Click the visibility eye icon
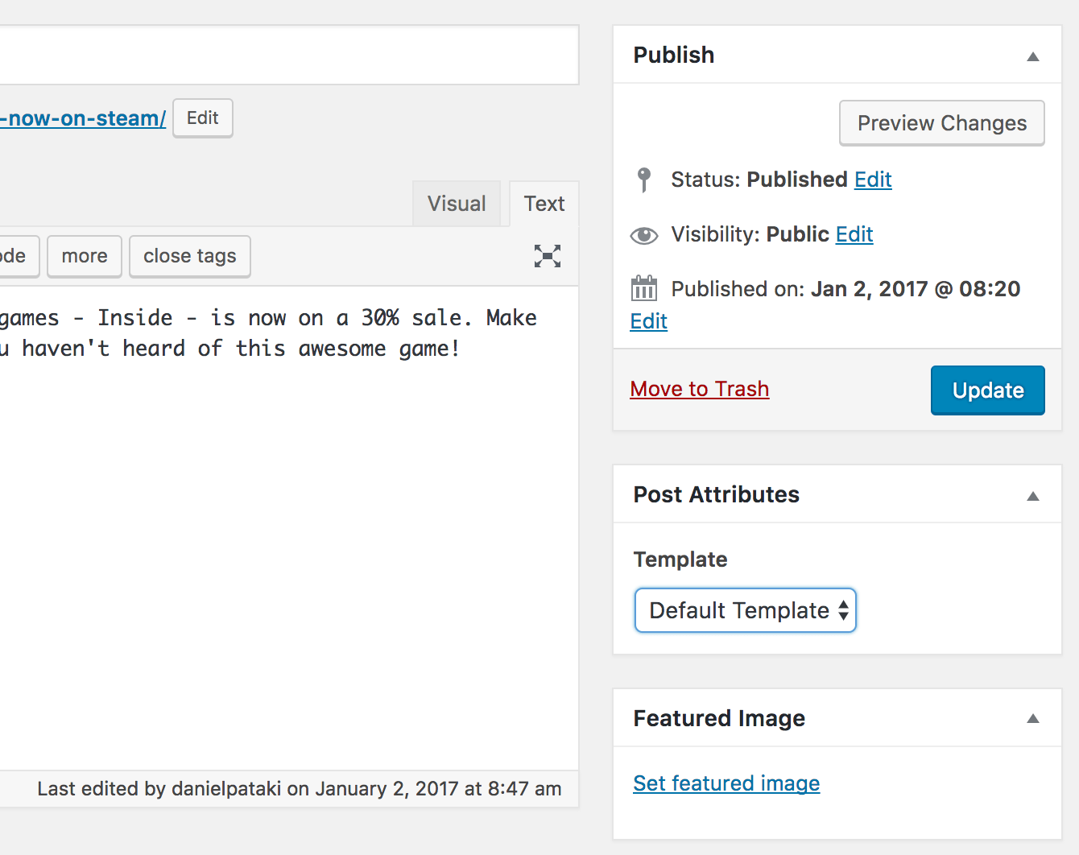Viewport: 1079px width, 855px height. click(x=643, y=235)
